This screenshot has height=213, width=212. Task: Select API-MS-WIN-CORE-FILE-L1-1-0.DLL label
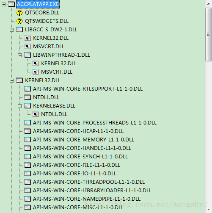77,165
